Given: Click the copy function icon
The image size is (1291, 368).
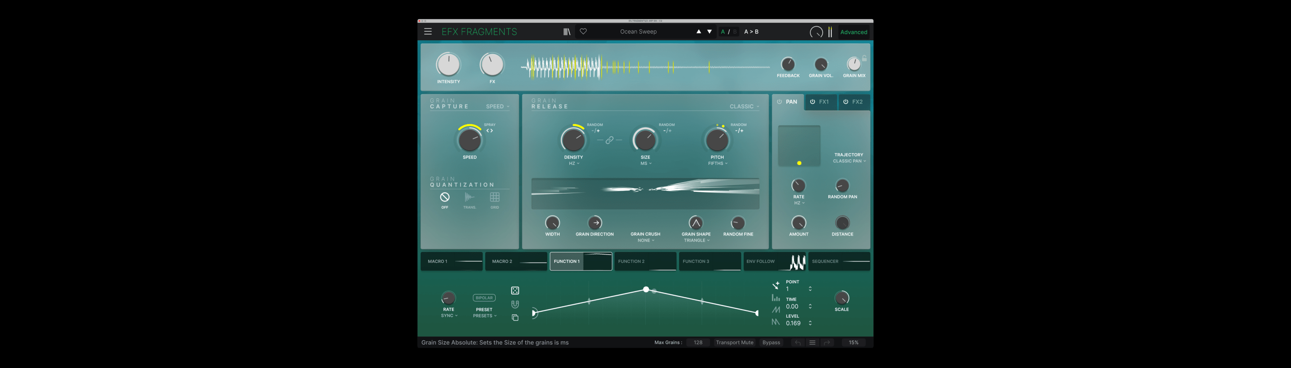Looking at the screenshot, I should click(515, 317).
